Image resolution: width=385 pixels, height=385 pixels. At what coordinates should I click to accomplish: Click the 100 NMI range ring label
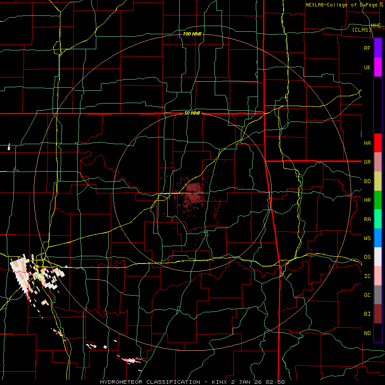pos(192,34)
